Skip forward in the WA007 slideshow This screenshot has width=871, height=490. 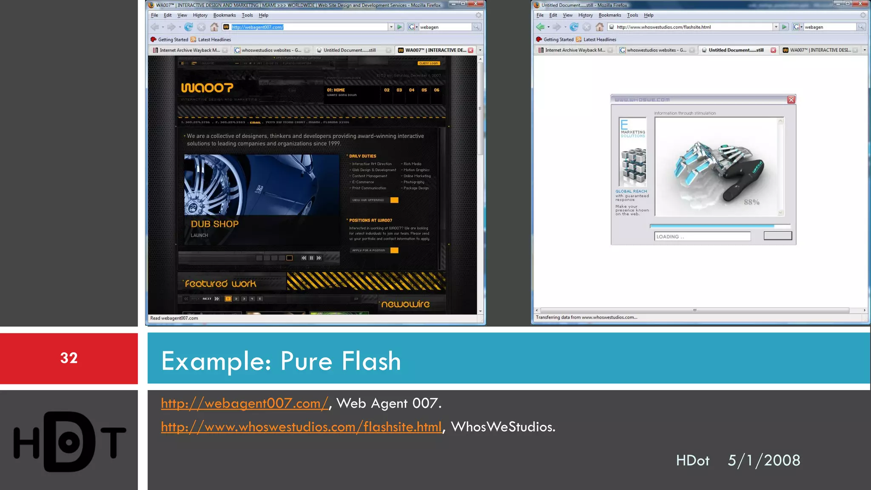point(319,258)
